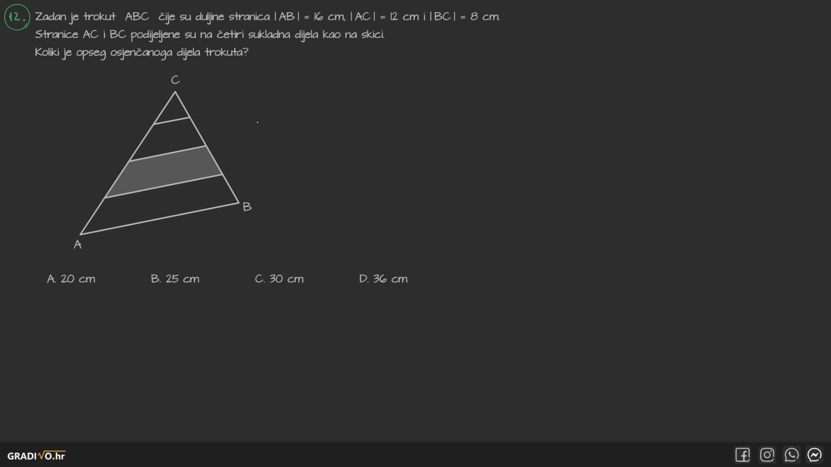Select answer D. 36 cm
The image size is (831, 467).
383,279
